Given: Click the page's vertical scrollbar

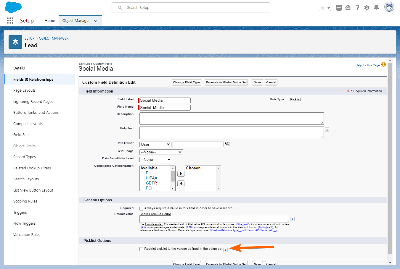Looking at the screenshot, I should point(390,157).
